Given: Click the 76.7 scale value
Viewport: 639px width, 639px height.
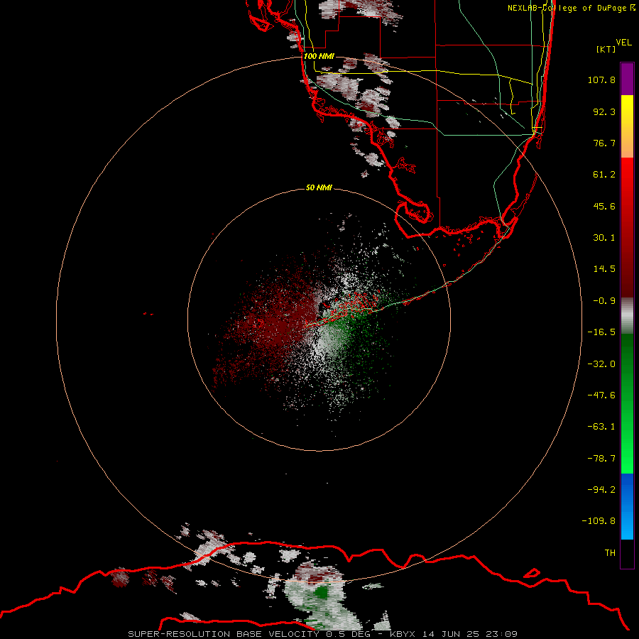Looking at the screenshot, I should point(604,143).
